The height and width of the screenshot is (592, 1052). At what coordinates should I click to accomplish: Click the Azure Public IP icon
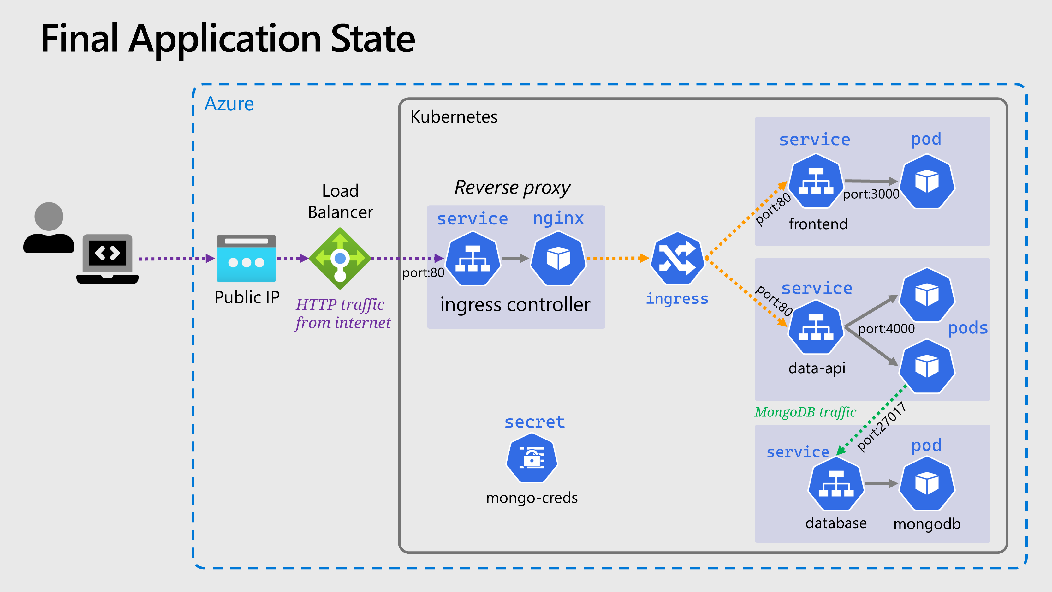tap(246, 258)
